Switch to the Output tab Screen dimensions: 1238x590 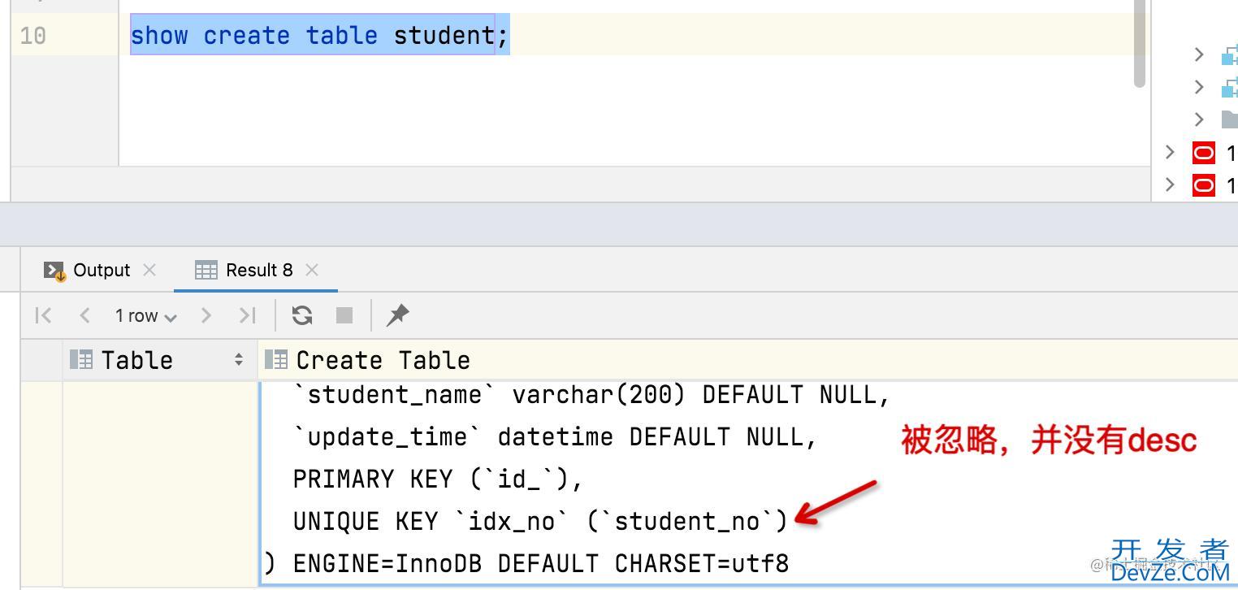point(99,270)
